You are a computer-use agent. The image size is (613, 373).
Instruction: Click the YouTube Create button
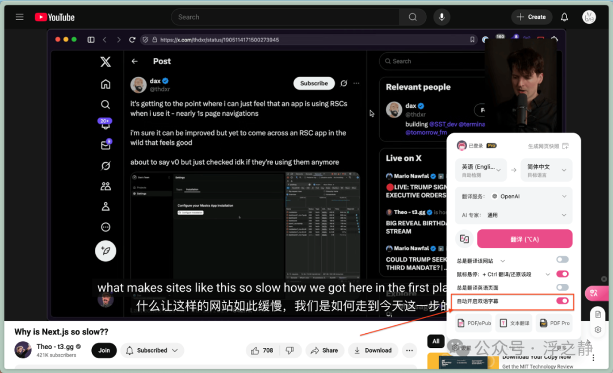pyautogui.click(x=531, y=17)
